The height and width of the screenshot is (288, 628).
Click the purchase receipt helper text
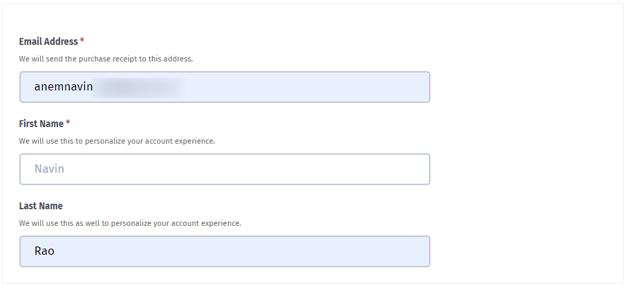[106, 59]
